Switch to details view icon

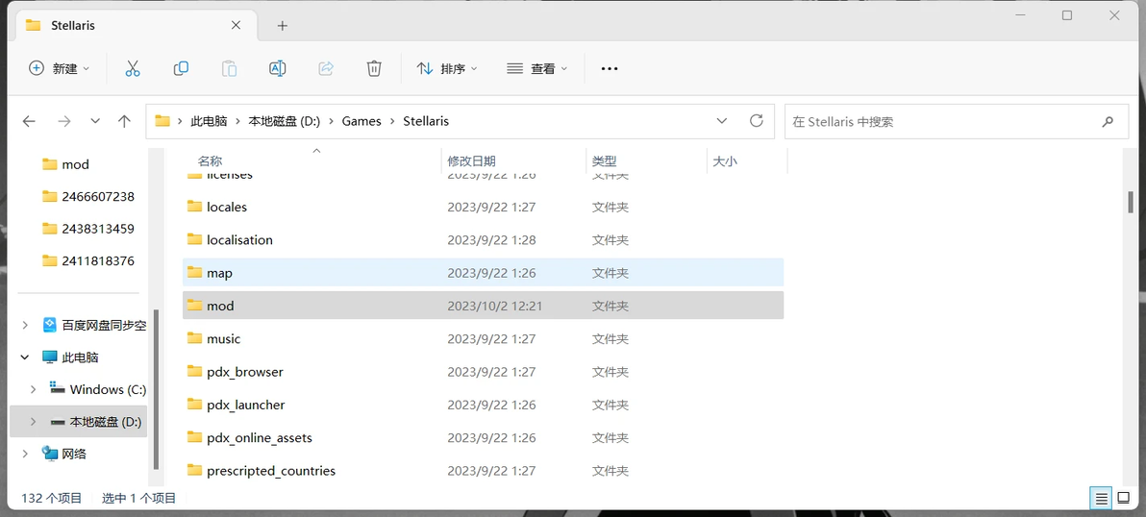click(x=1101, y=498)
